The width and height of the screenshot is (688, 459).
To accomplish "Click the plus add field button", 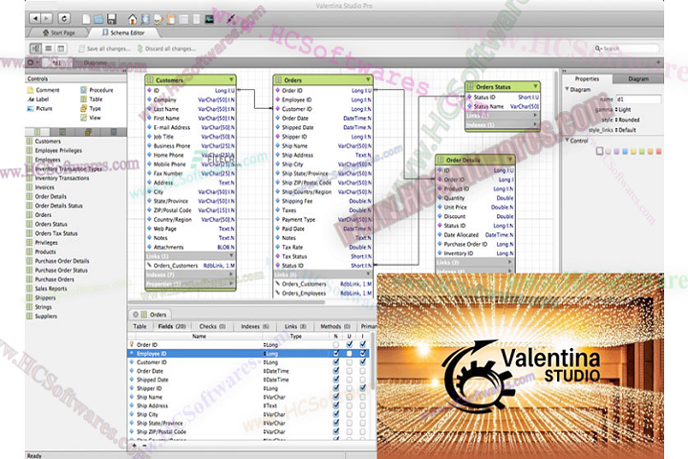I will click(135, 446).
